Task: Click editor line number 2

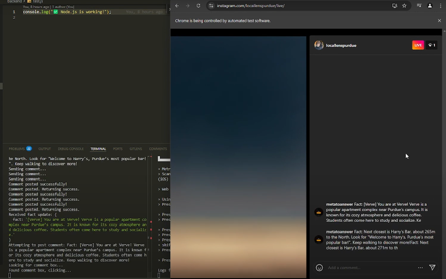Action: pos(14,18)
